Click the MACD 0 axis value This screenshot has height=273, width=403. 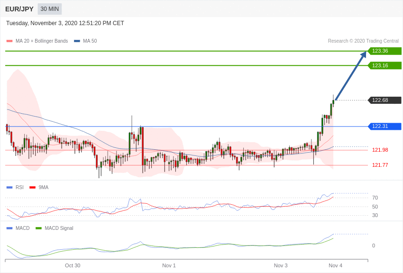pyautogui.click(x=374, y=246)
